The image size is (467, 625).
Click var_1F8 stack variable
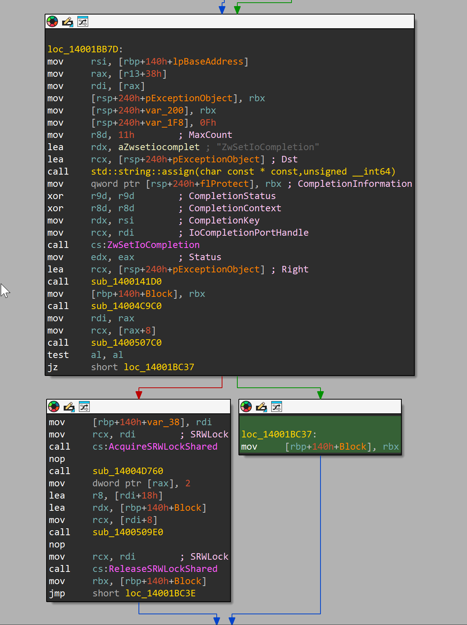pyautogui.click(x=164, y=123)
